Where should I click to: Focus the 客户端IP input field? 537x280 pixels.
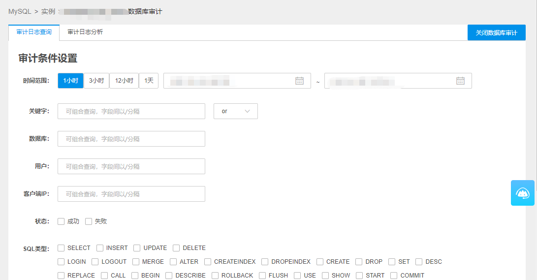pos(131,194)
